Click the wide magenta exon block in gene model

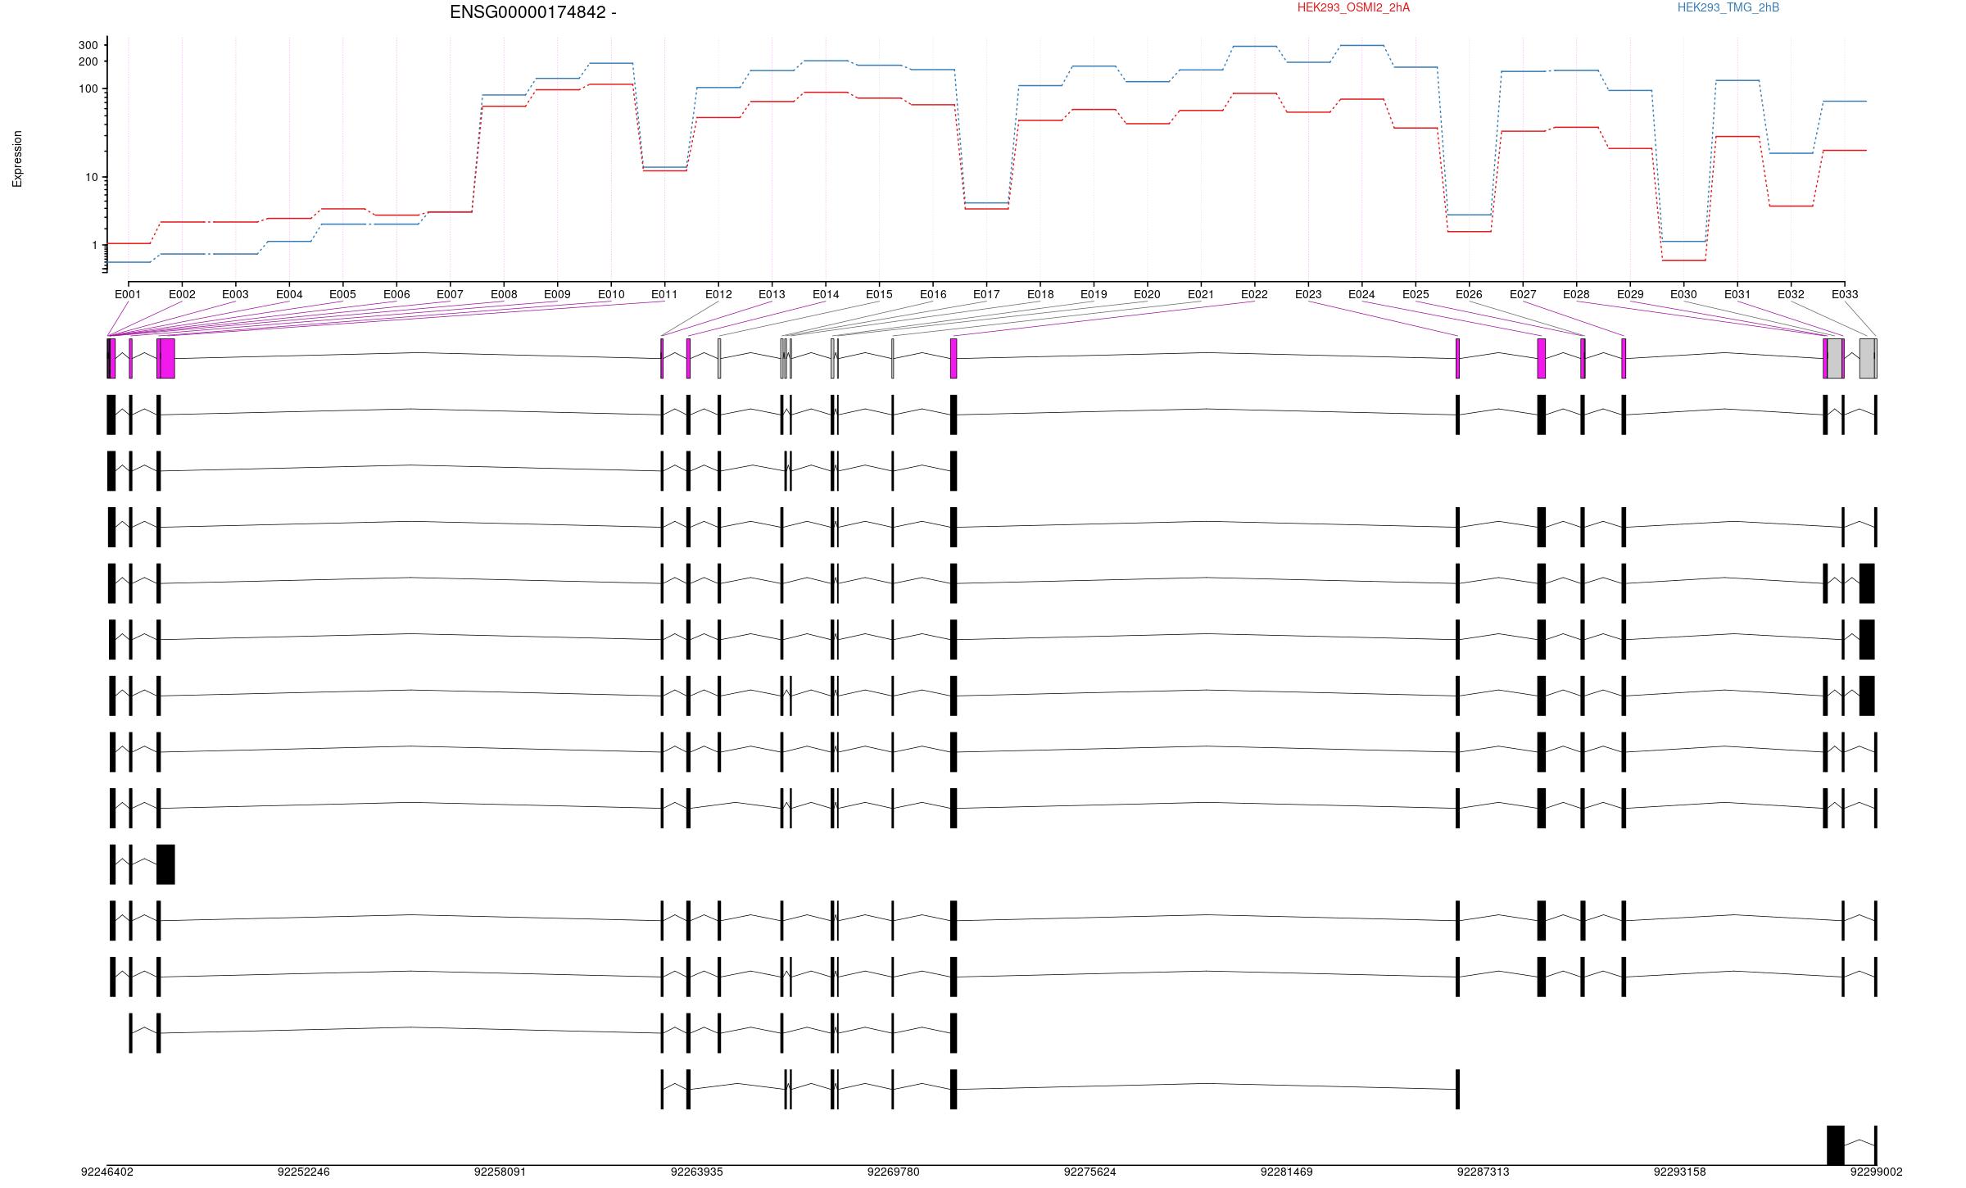point(166,358)
